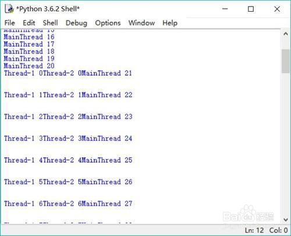This screenshot has width=291, height=236.
Task: Click the Col: 0 status indicator
Action: point(278,230)
